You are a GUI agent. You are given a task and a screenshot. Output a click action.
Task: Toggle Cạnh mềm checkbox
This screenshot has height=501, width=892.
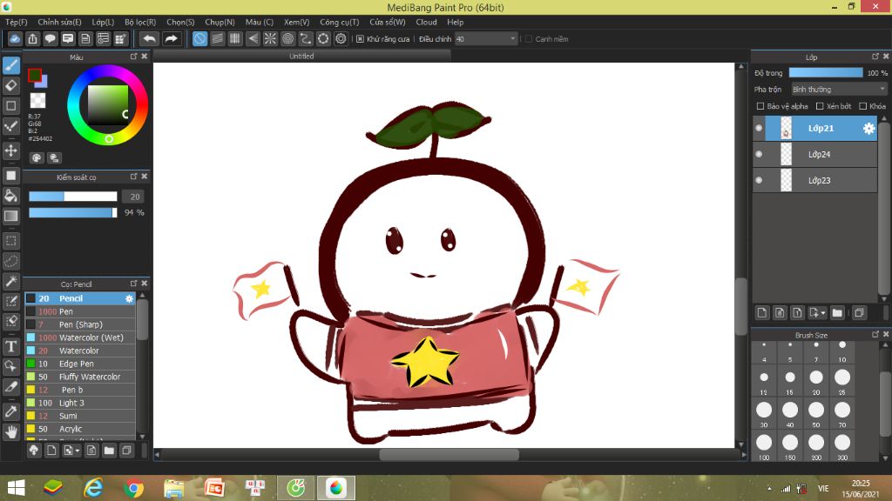529,38
